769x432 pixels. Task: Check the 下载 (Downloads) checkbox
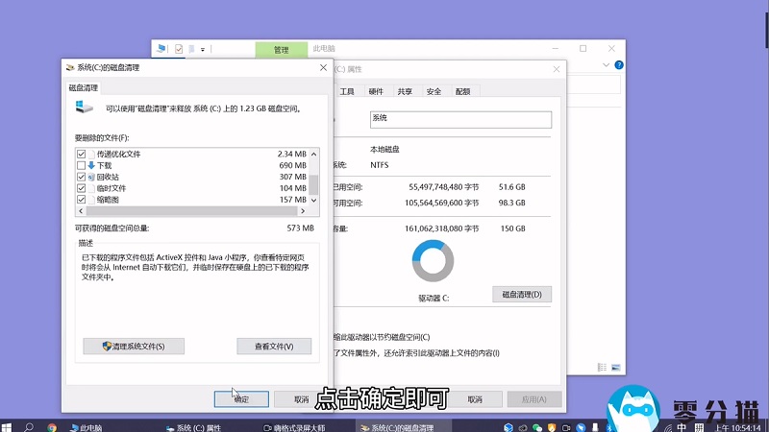click(81, 166)
